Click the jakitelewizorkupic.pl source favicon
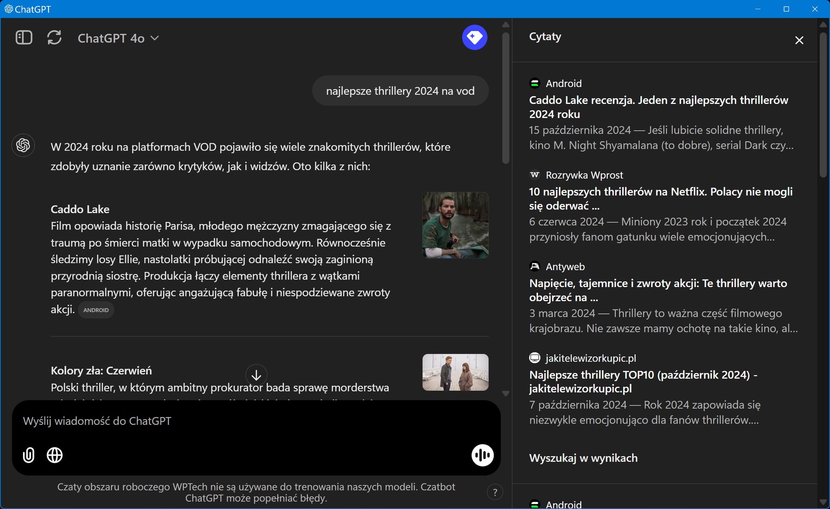This screenshot has height=509, width=830. [534, 358]
